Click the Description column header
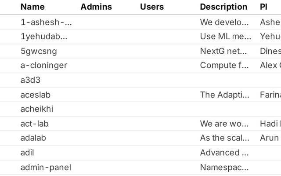Screen dimensions: 281x176 click(223, 7)
